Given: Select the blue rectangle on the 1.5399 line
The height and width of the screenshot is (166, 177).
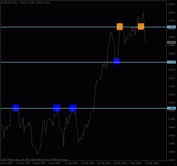Looking at the screenshot, I should click(x=117, y=61).
